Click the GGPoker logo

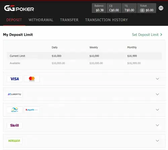point(19,8)
